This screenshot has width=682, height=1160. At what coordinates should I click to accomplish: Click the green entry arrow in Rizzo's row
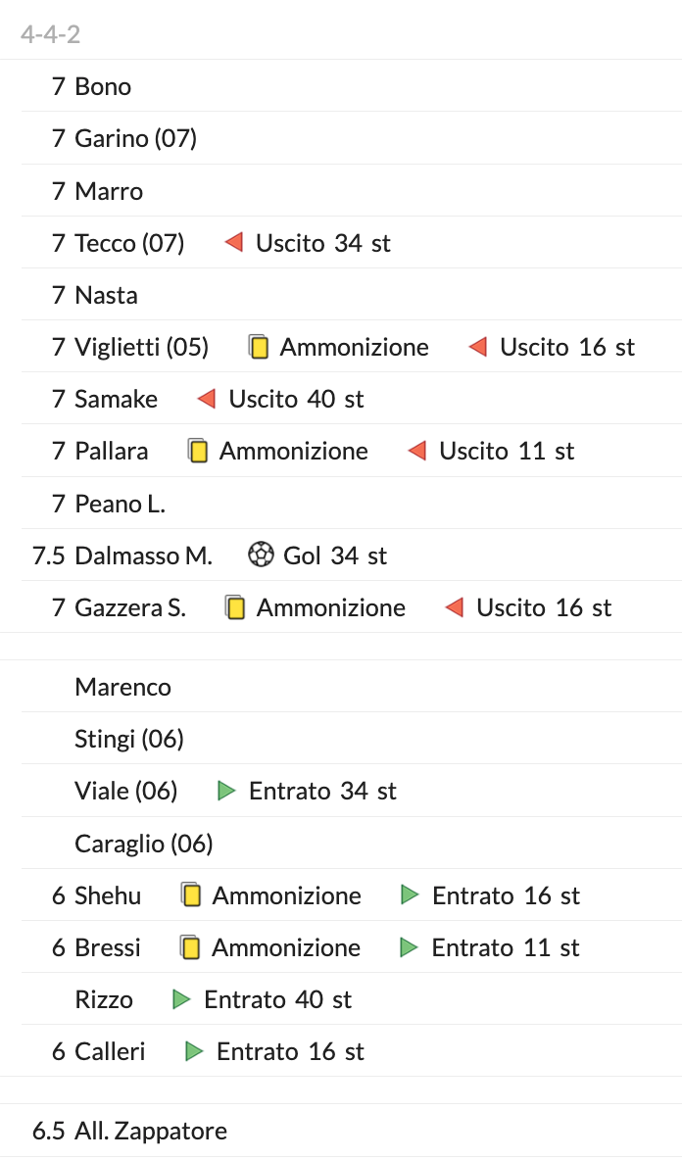click(181, 999)
